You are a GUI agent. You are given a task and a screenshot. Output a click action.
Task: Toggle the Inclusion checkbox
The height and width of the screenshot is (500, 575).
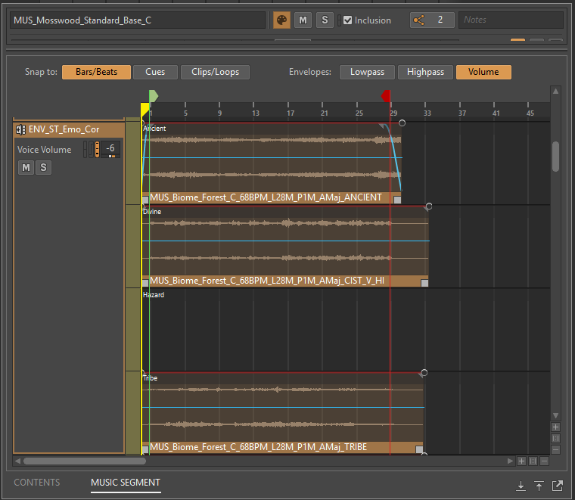(x=347, y=20)
